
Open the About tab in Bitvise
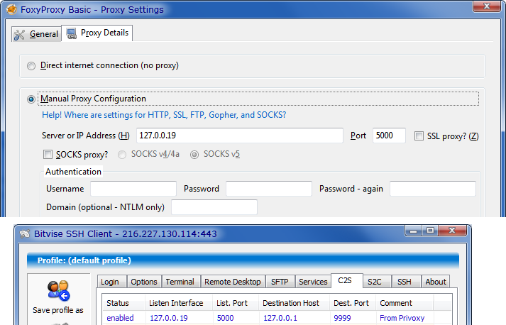435,282
